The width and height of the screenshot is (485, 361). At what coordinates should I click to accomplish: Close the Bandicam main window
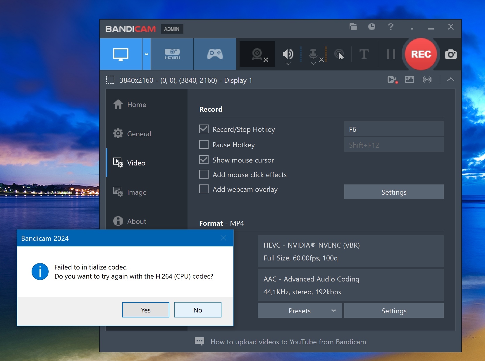coord(451,27)
